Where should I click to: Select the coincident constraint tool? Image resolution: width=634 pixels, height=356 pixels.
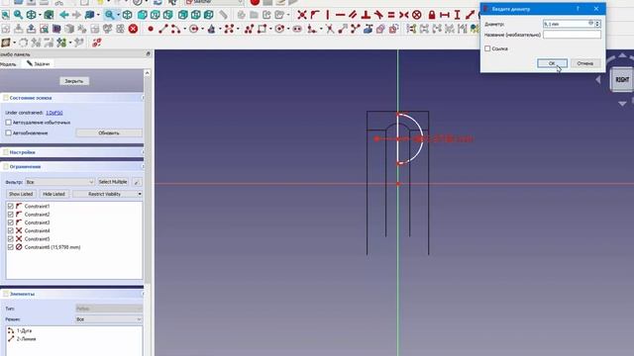(301, 15)
